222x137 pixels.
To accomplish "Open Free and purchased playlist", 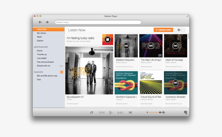I will (x=45, y=62).
